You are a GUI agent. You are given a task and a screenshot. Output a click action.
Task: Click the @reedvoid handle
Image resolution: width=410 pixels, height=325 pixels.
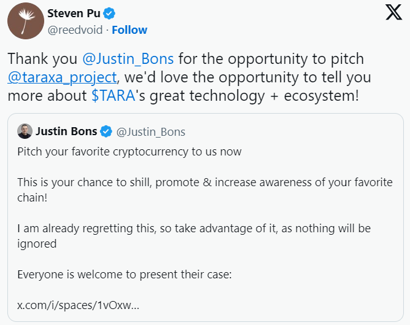coord(75,30)
